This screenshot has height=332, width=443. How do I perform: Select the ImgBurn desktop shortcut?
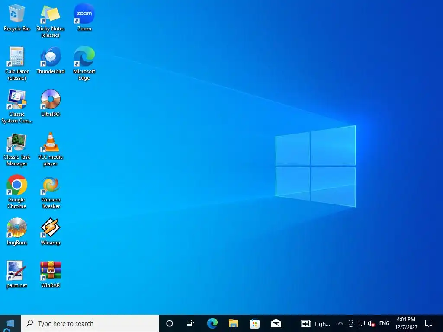pyautogui.click(x=17, y=232)
